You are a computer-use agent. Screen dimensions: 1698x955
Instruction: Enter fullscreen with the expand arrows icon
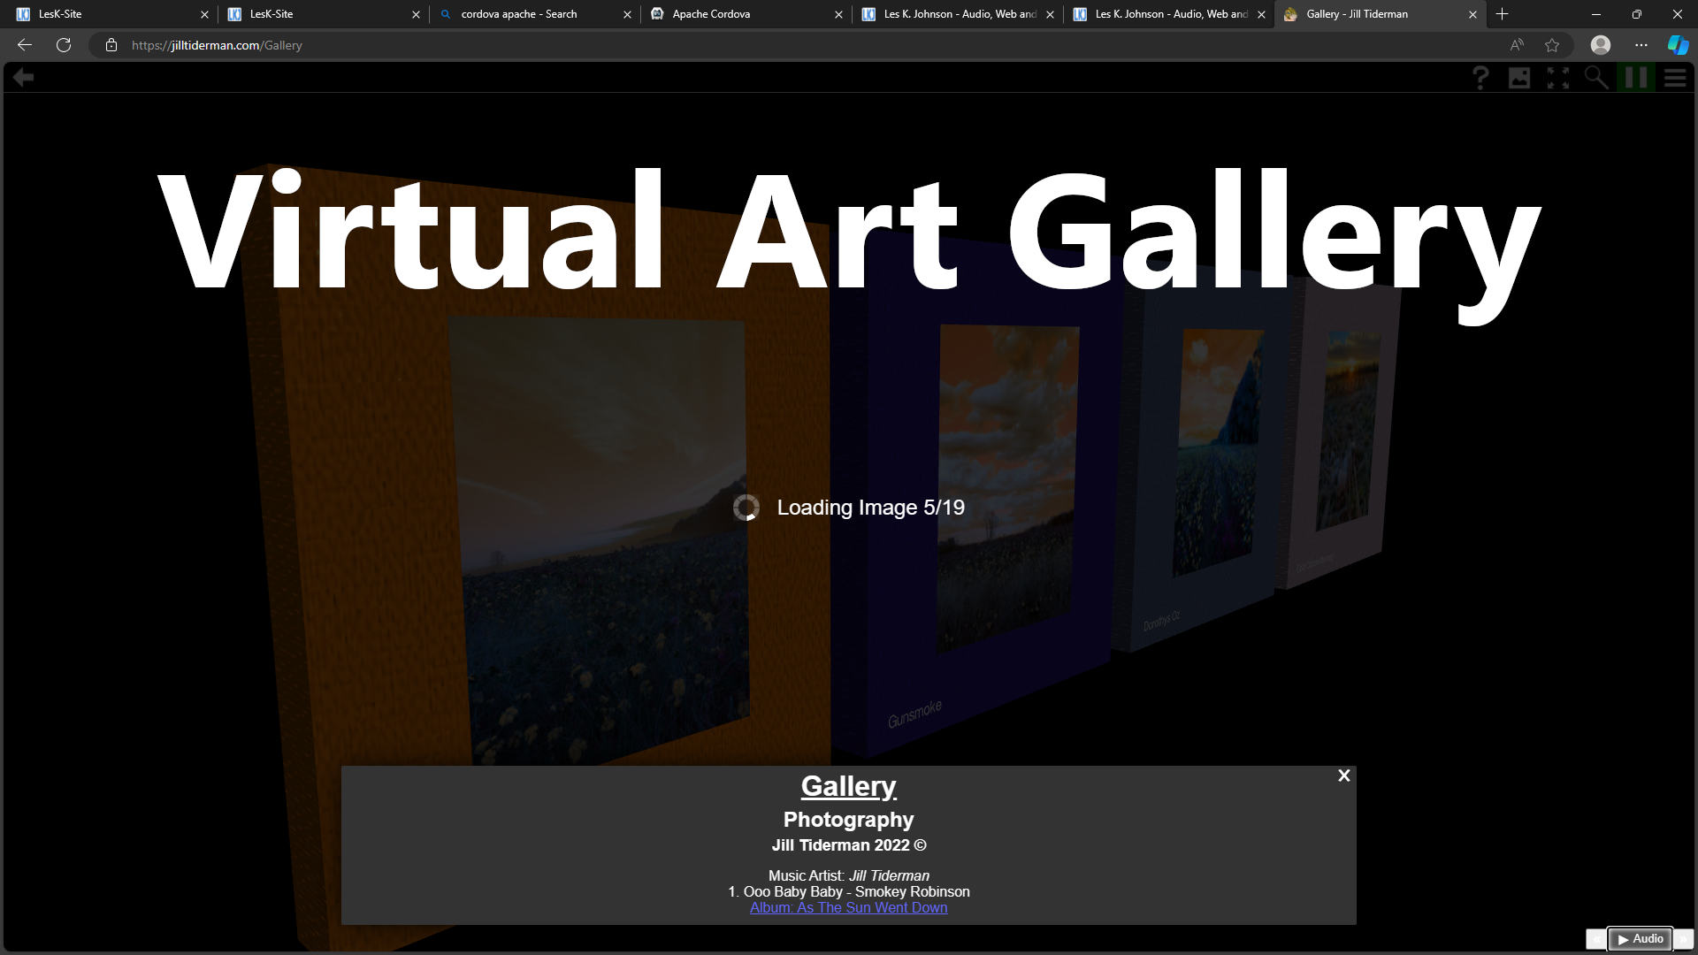click(x=1557, y=78)
